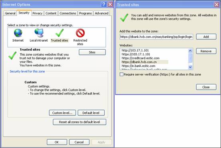This screenshot has height=148, width=221.
Task: Click the Websites list scrollbar thumb
Action: [190, 58]
